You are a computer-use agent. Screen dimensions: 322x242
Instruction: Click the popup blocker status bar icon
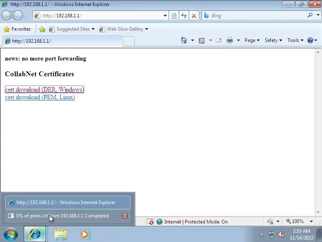150,221
